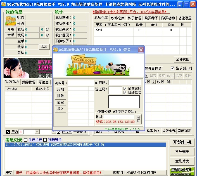Image resolution: width=197 pixels, height=176 pixels.
Task: Click the captcha image box
Action: (x=124, y=102)
